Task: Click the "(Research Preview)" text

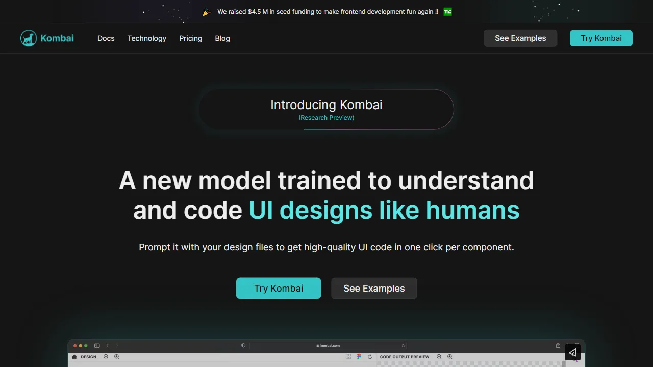Action: (326, 118)
